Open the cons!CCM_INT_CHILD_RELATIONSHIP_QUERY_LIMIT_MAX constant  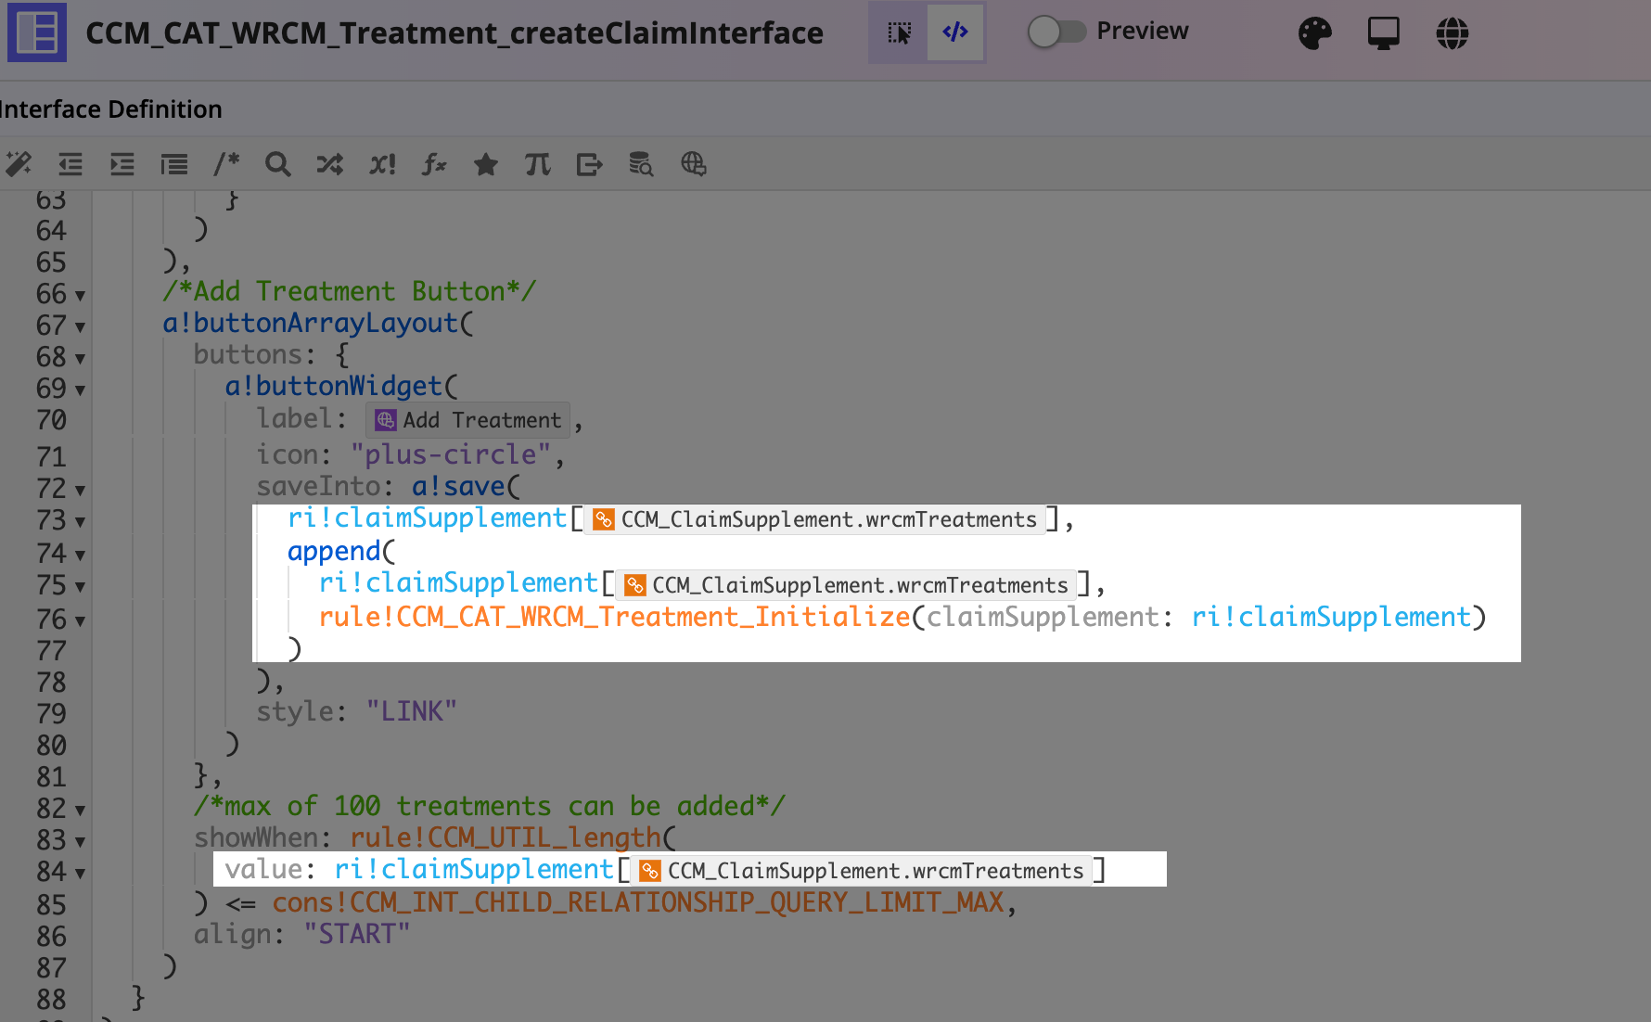tap(638, 902)
